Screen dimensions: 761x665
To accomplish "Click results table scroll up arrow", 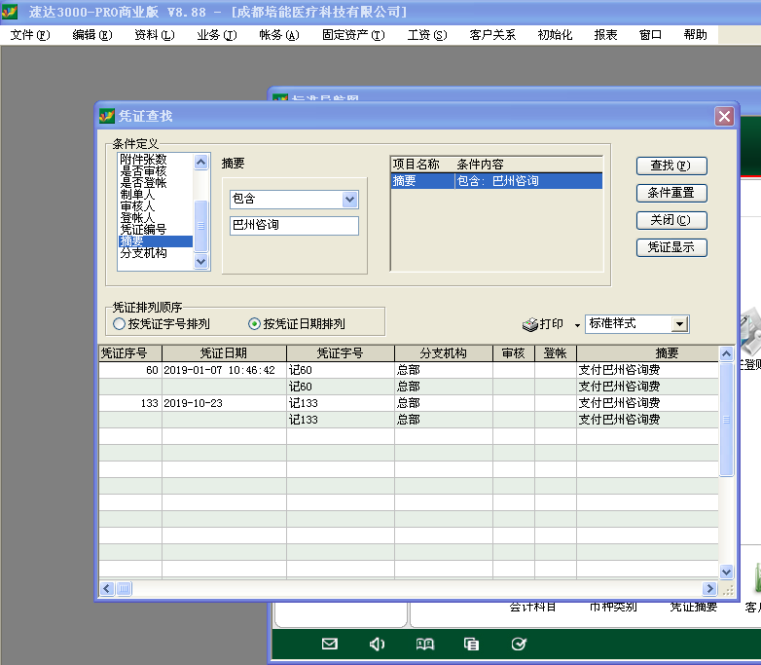I will point(726,353).
